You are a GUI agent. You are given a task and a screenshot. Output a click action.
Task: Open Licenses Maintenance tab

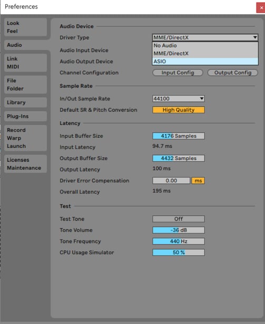point(25,164)
